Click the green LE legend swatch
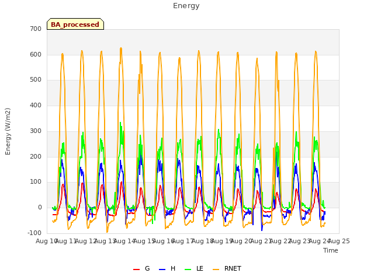This screenshot has height=280, width=374. point(188,269)
